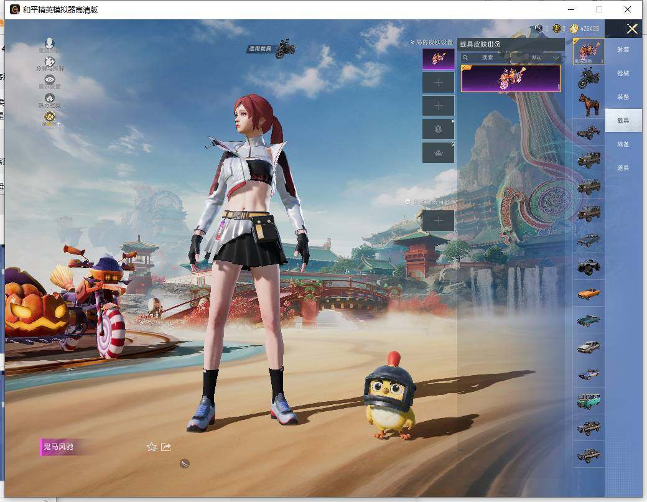Select the black monster truck in the vehicle list
Screen dimensions: 647x502
point(589,267)
